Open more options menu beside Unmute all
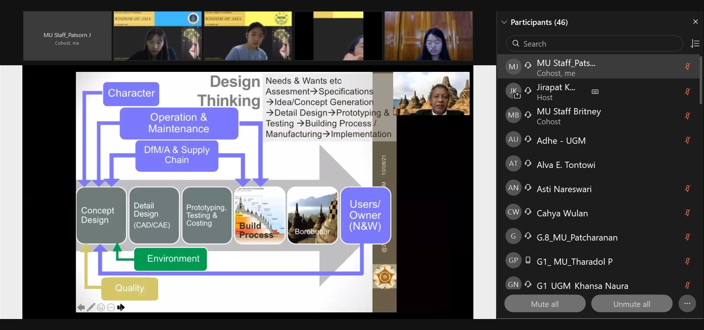 click(x=687, y=304)
